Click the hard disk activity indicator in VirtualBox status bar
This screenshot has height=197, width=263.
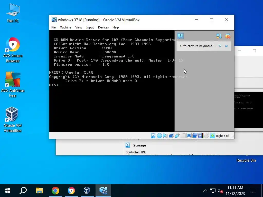(153, 136)
